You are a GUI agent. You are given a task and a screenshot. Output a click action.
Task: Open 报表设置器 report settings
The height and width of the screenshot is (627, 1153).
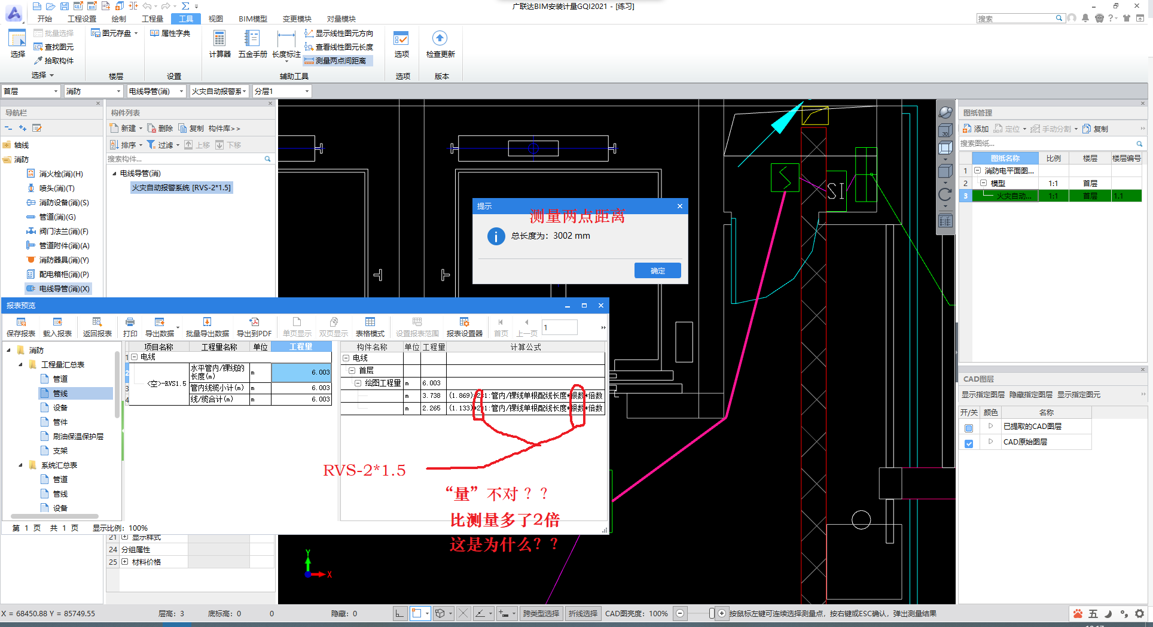[465, 327]
